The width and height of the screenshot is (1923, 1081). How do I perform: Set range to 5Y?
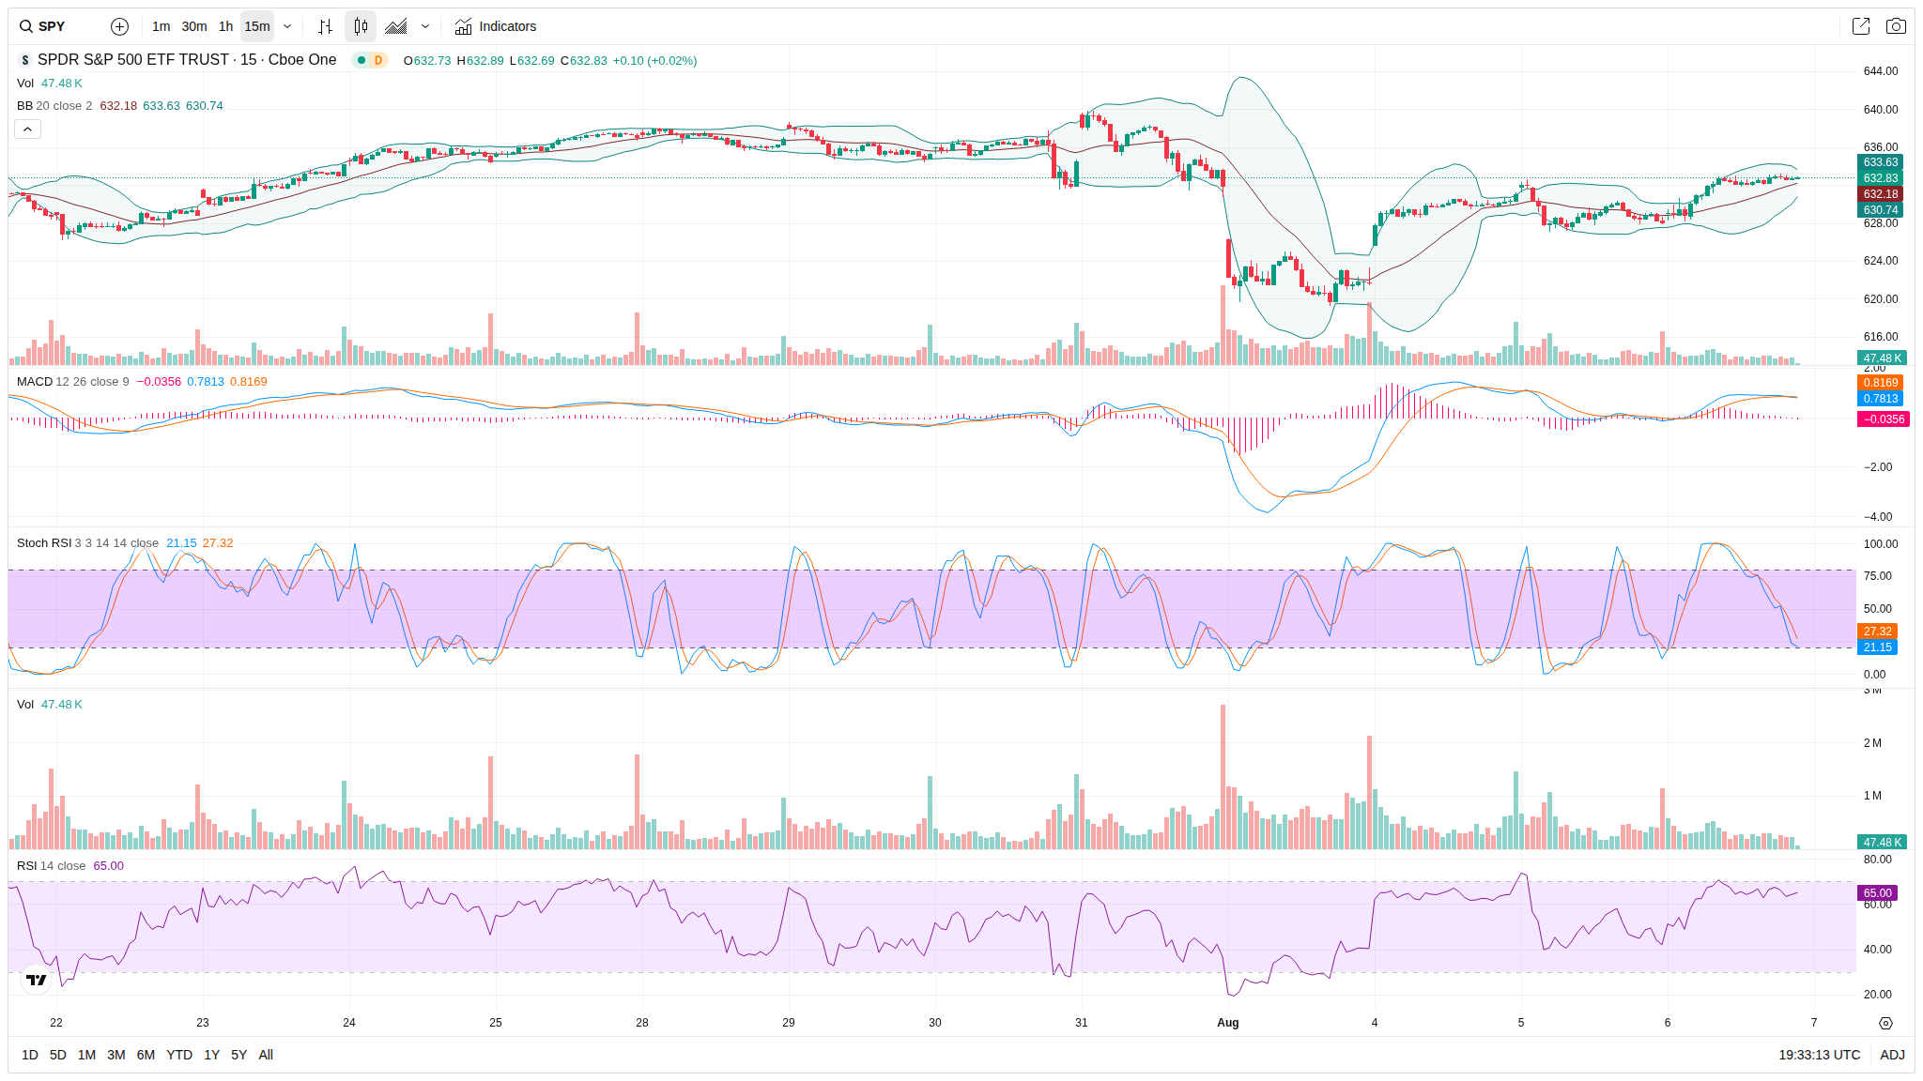(239, 1055)
